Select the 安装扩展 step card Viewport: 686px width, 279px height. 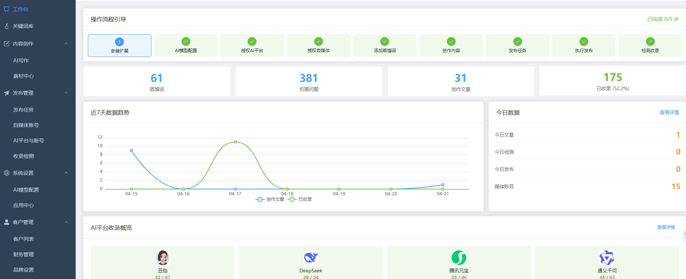(x=119, y=46)
